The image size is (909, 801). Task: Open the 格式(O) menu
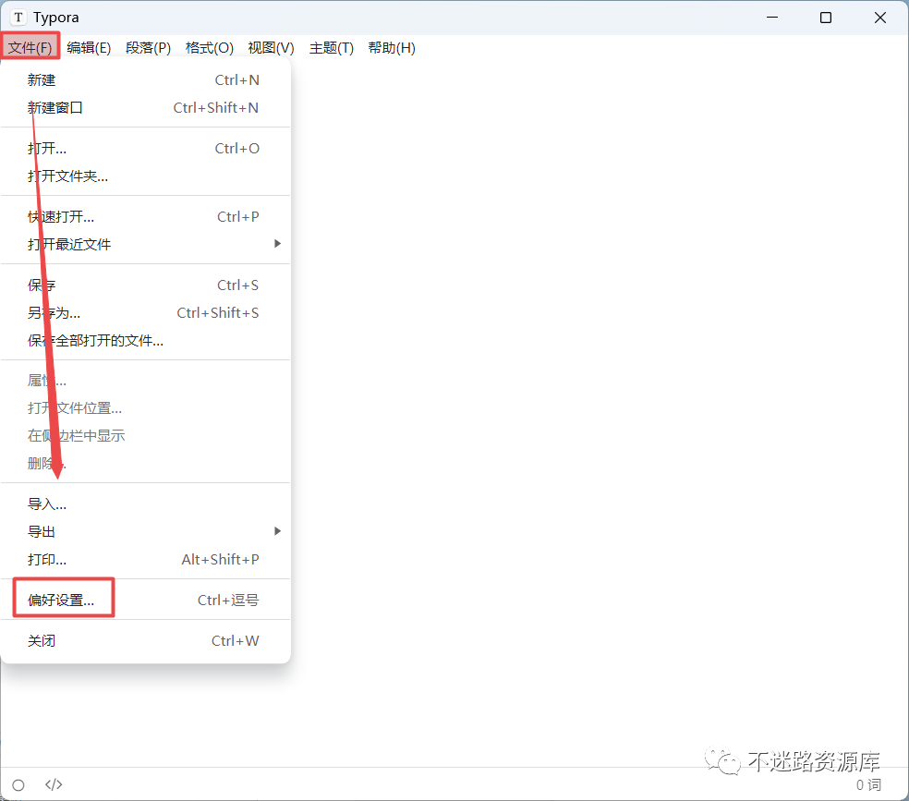(210, 47)
